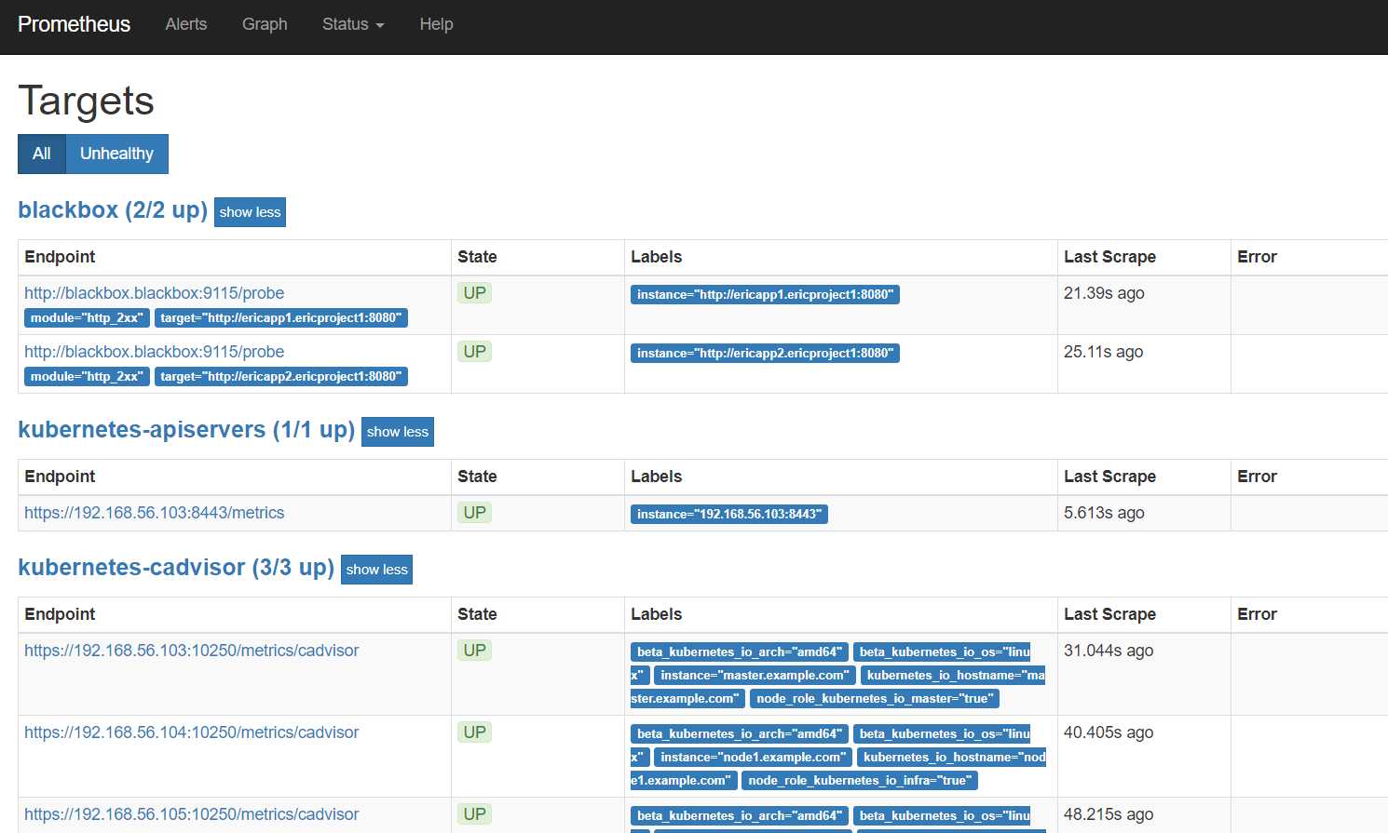1388x833 pixels.
Task: Open the blackbox (2/2 up) heading link
Action: (113, 210)
